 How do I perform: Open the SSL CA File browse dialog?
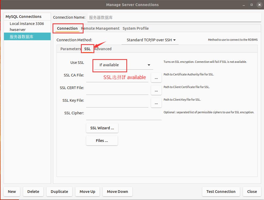click(156, 77)
